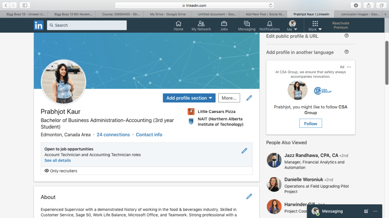
Task: Reload the page in Safari address bar
Action: click(271, 5)
